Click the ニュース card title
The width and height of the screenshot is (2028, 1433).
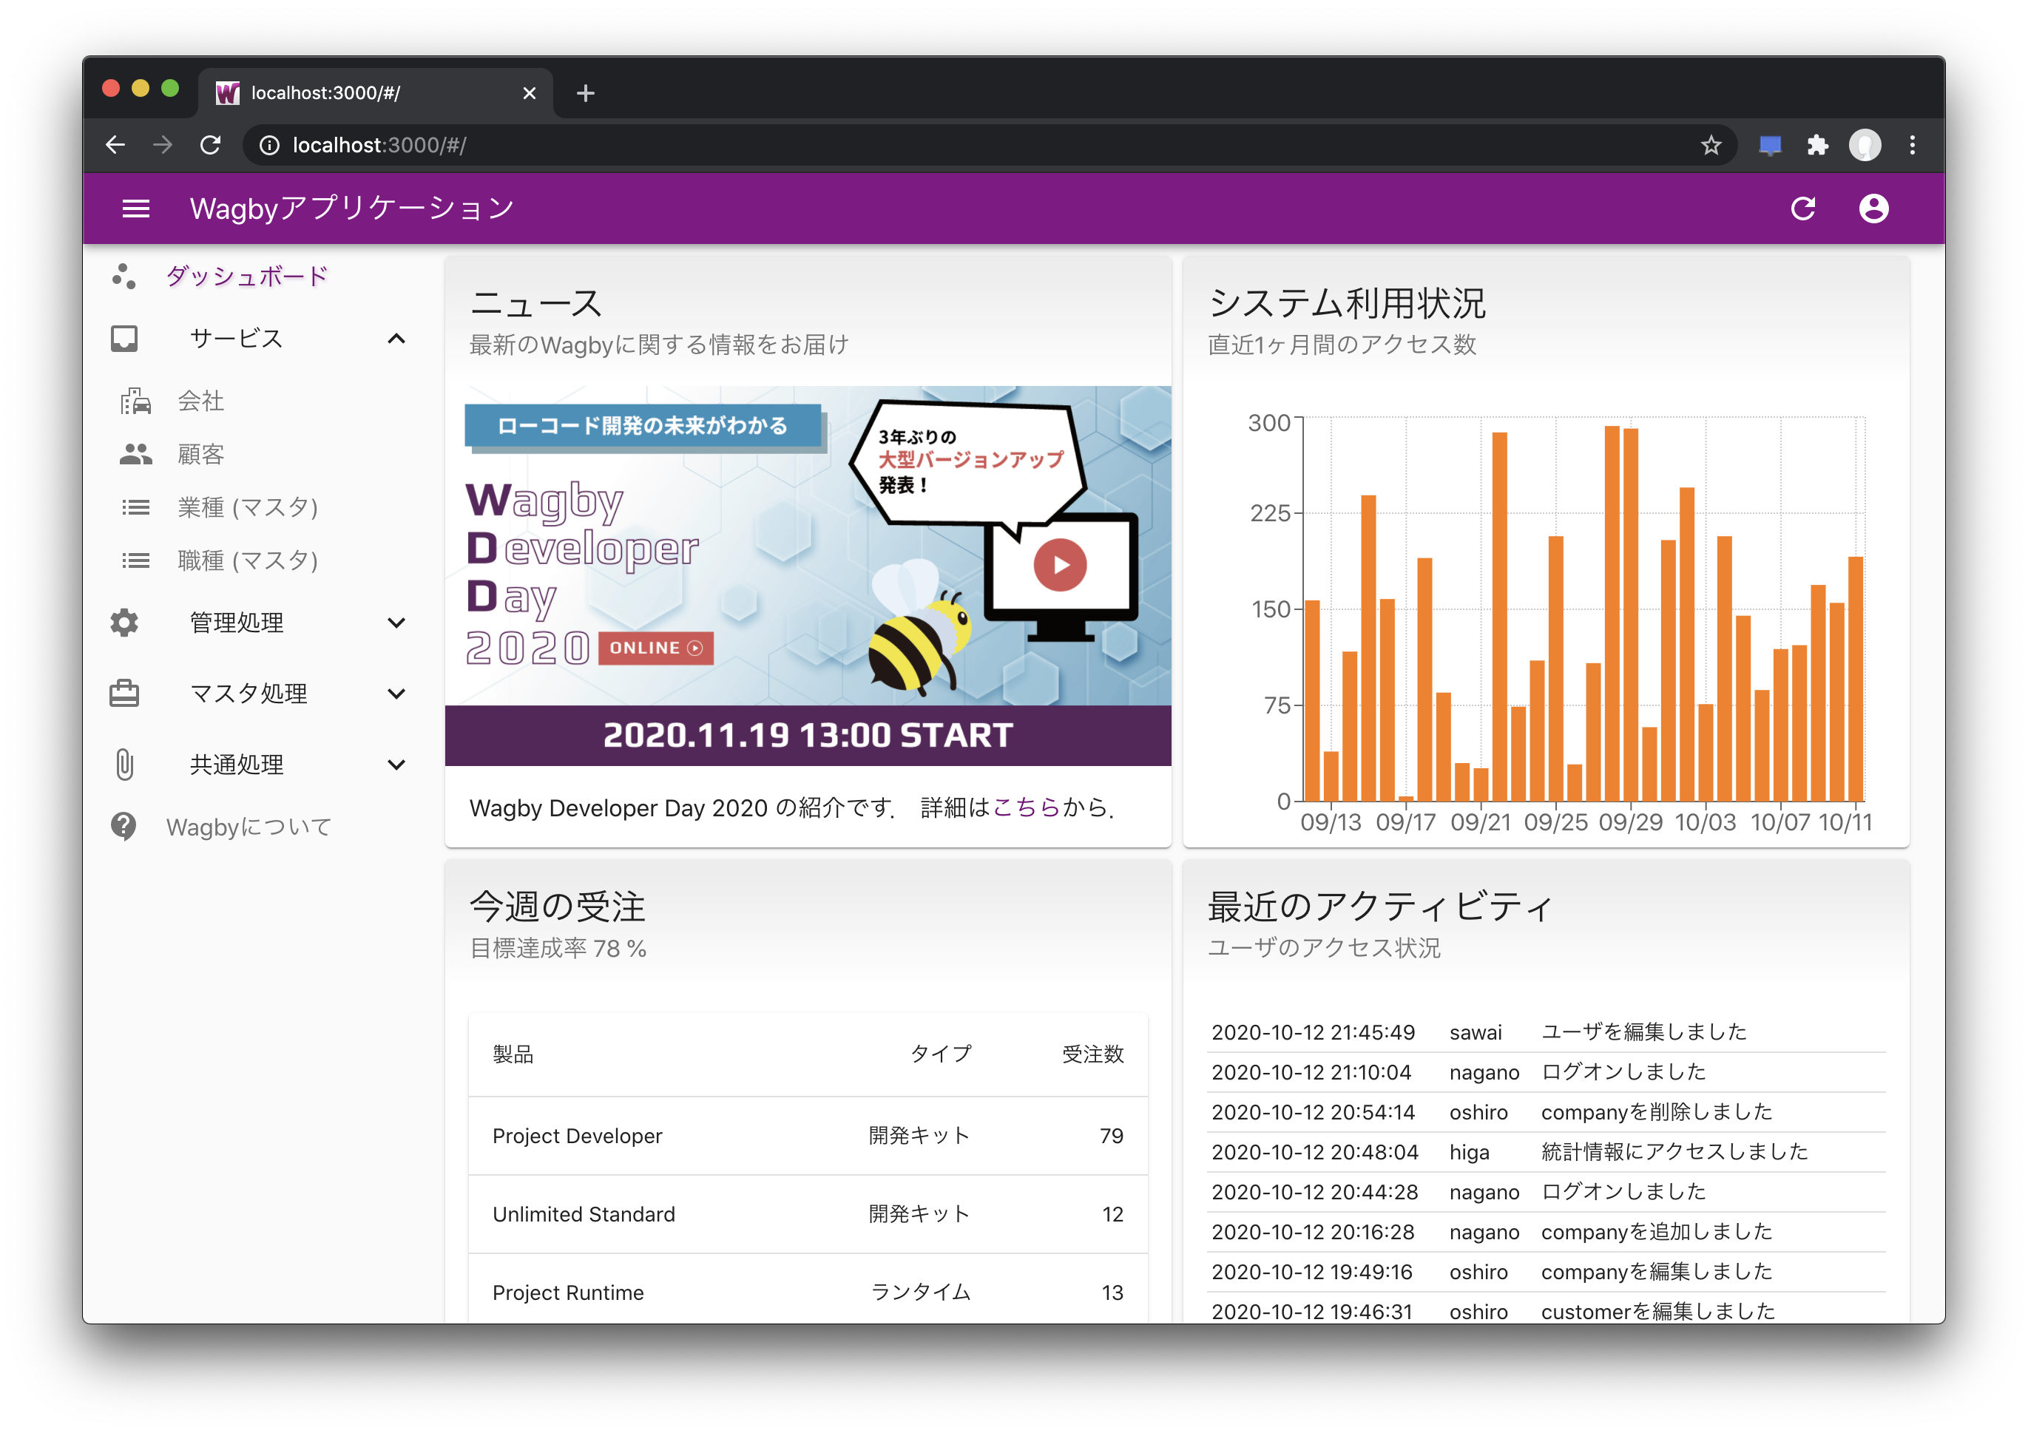[x=536, y=303]
